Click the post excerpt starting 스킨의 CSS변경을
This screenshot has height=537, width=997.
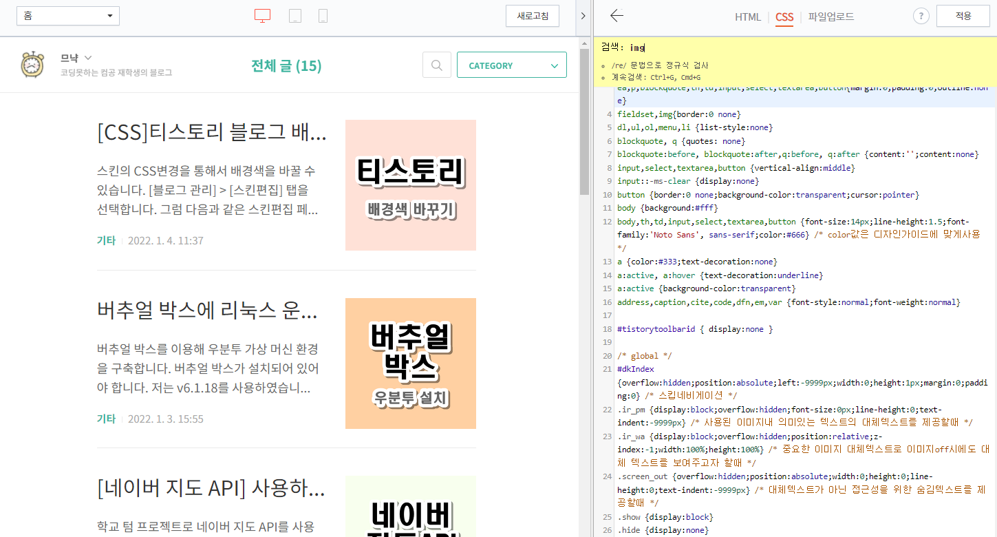[x=207, y=189]
